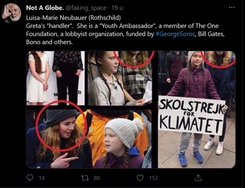Click the profile avatar of Not A Globe.
Screen dimensions: 245x188
(11, 13)
